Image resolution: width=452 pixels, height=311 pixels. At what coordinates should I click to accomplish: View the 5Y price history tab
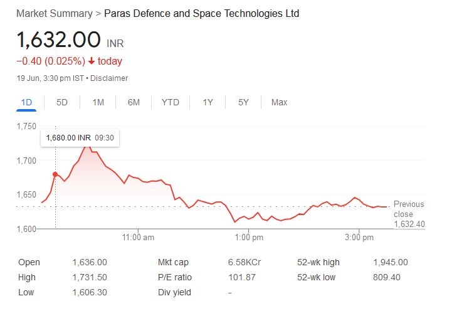point(244,102)
